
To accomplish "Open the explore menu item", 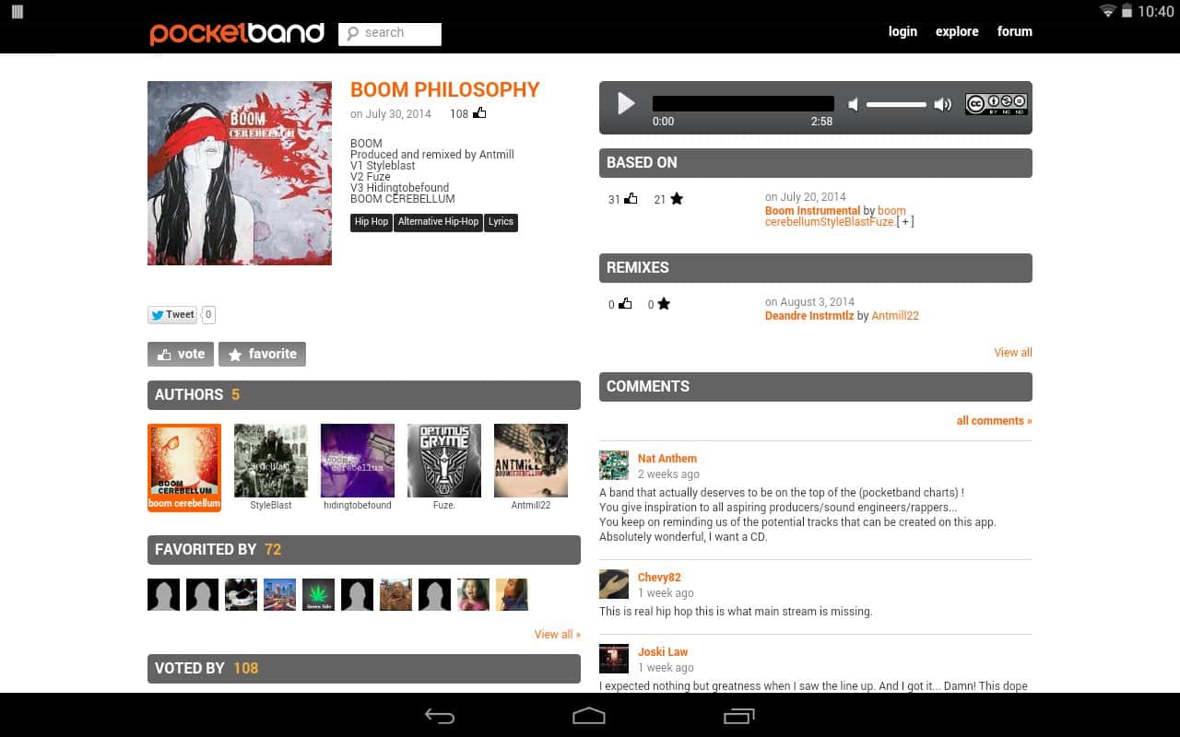I will (957, 31).
